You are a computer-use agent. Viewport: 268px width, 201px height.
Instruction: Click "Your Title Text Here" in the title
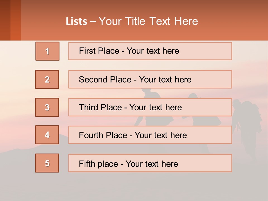click(148, 21)
